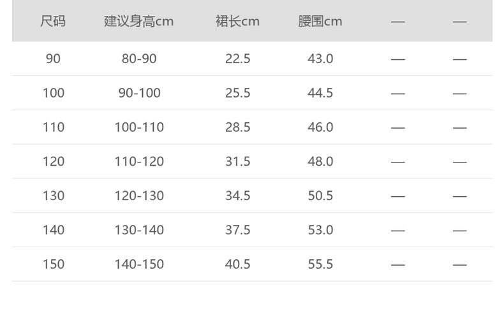Screen dimensions: 504x309
Task: Click the 尺码 column header
Action: [53, 21]
